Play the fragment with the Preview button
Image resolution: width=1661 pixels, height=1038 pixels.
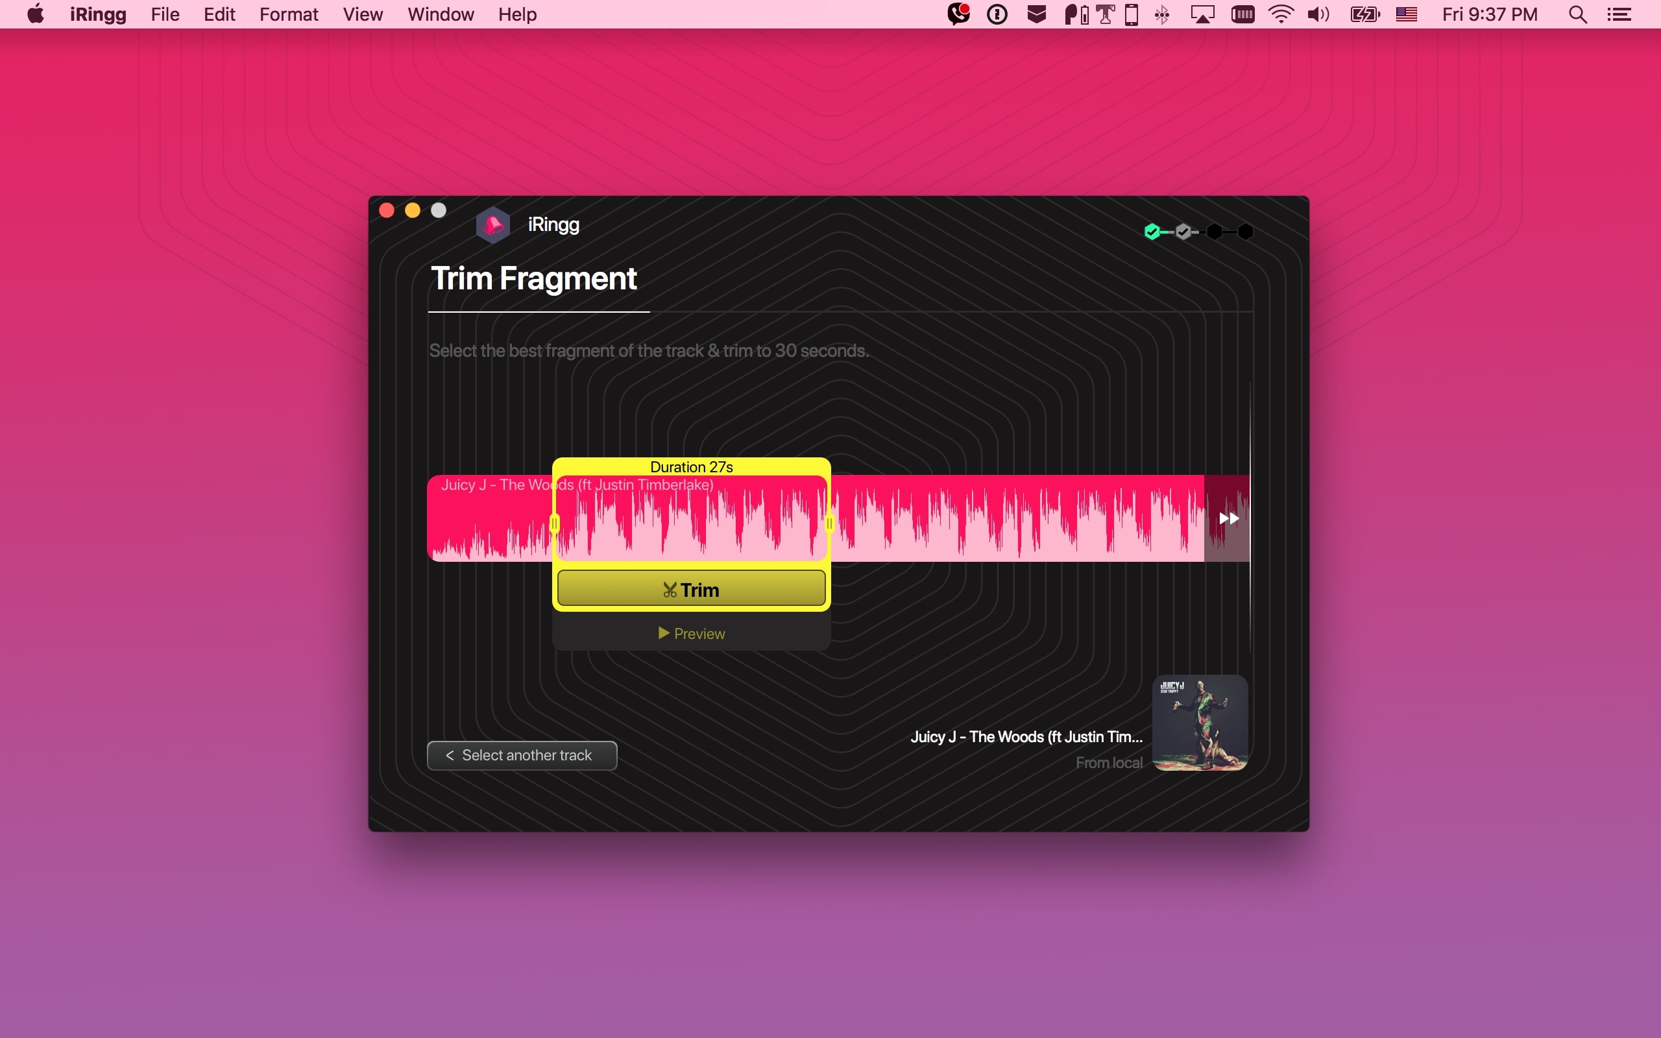click(691, 633)
